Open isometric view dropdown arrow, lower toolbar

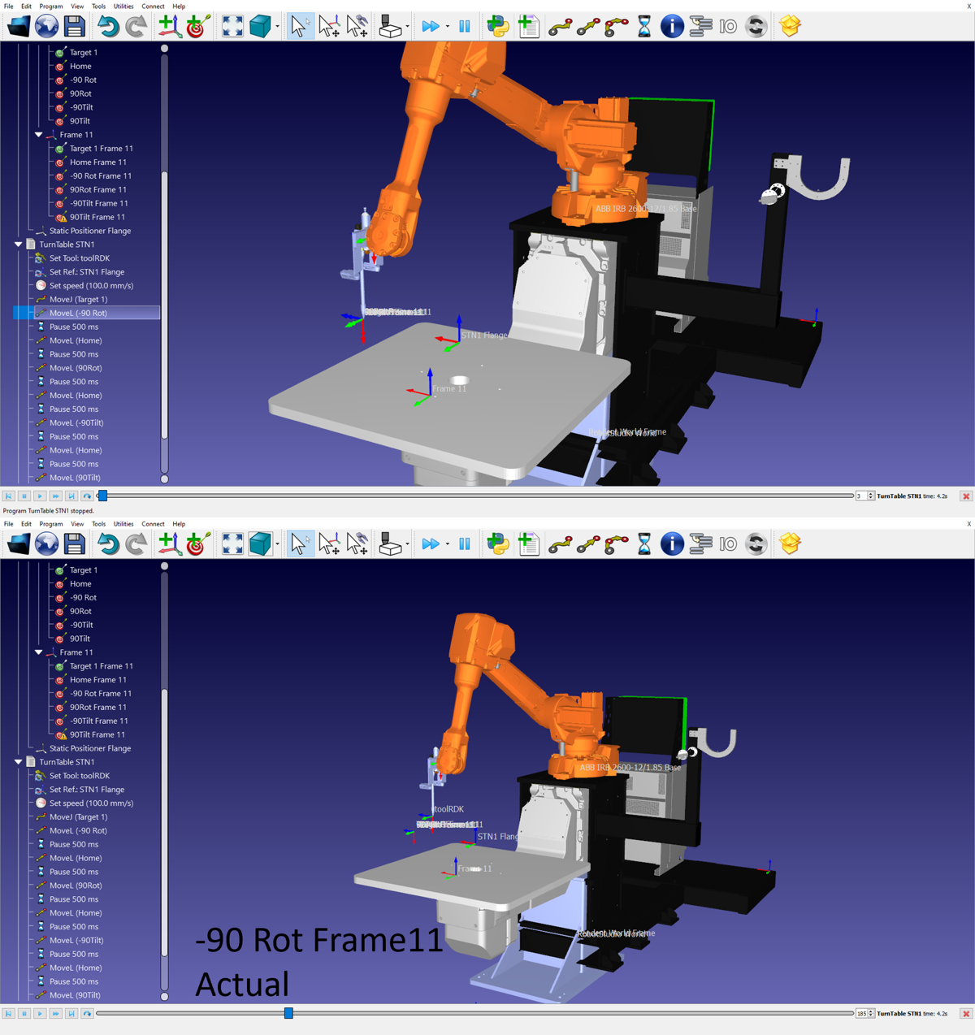click(x=278, y=544)
